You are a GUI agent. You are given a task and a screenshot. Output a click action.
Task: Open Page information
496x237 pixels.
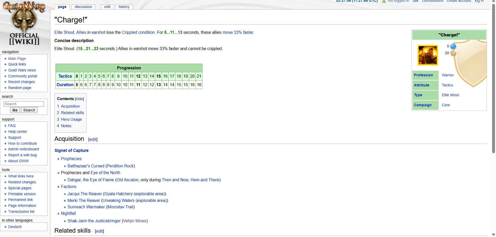click(x=22, y=206)
